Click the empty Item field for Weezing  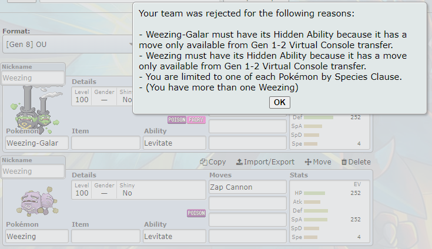tap(106, 236)
